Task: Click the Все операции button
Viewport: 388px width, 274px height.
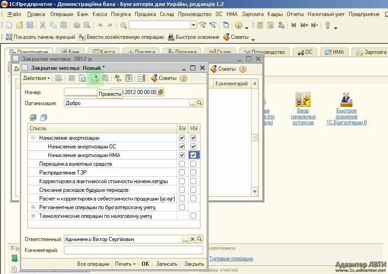Action: pos(93,264)
